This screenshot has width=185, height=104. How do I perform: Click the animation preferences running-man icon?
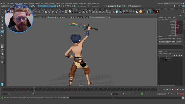183,94
